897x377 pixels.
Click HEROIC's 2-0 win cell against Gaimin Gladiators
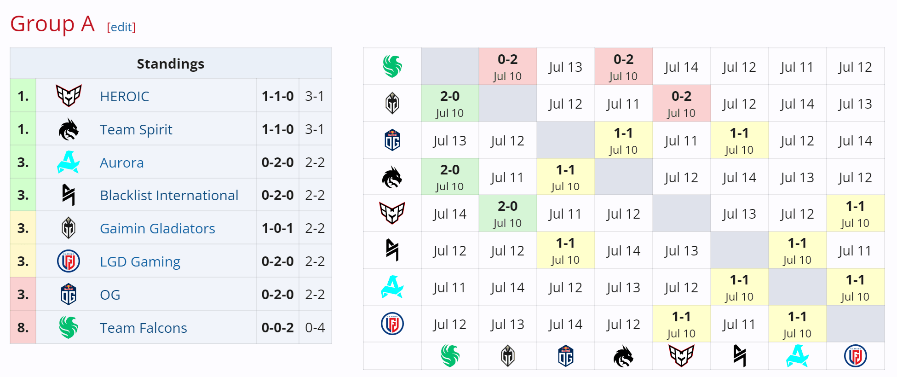pyautogui.click(x=507, y=213)
